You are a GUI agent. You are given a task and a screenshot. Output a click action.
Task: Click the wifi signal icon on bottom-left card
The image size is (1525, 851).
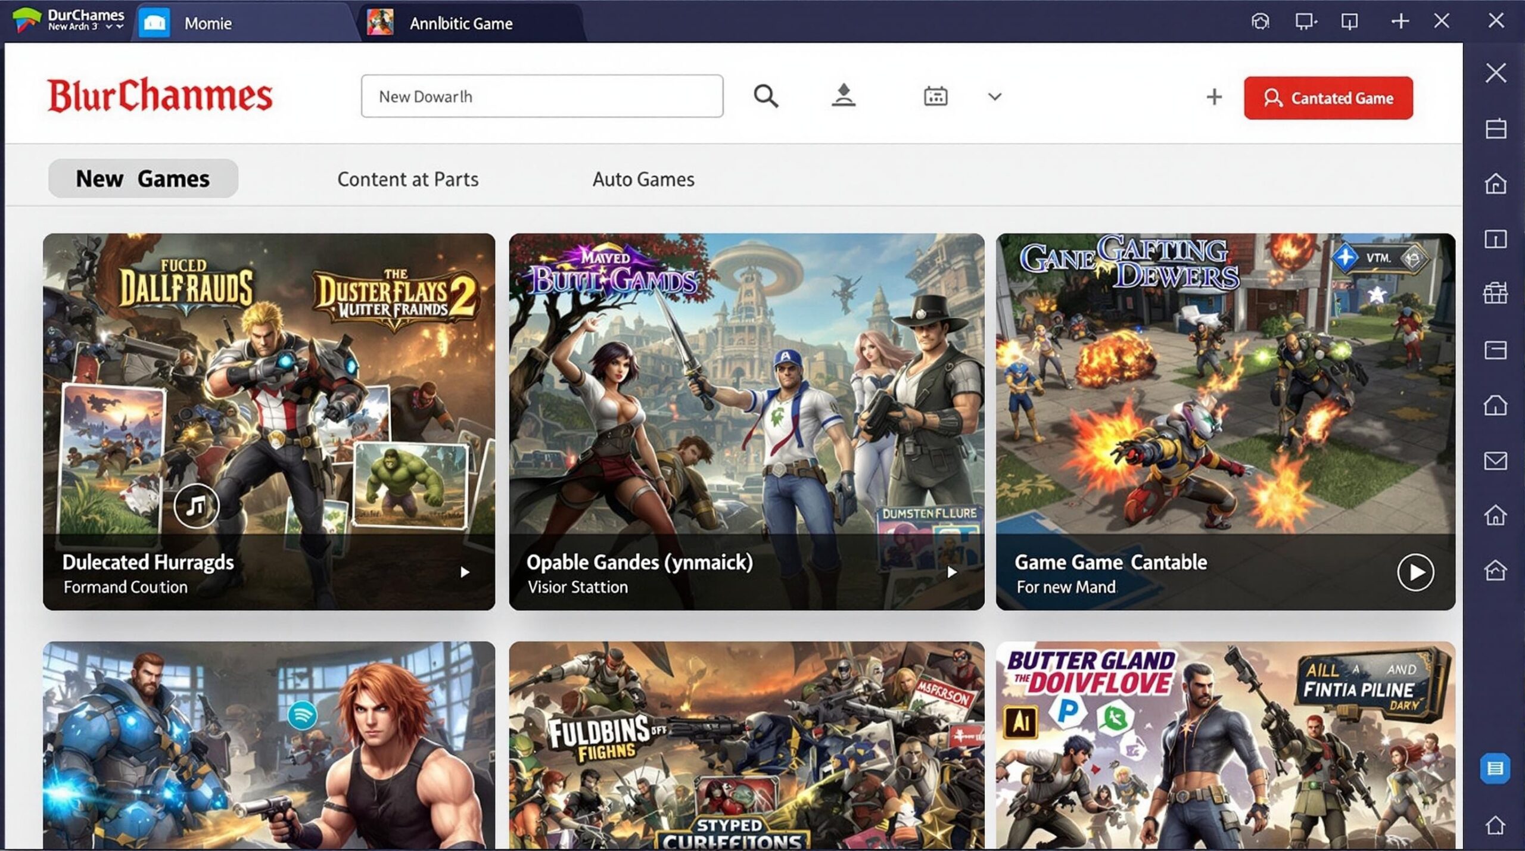[x=302, y=715]
